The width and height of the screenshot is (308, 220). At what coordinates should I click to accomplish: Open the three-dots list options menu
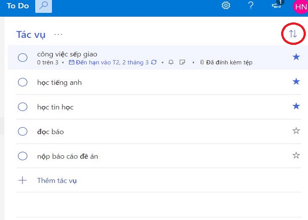tap(58, 35)
